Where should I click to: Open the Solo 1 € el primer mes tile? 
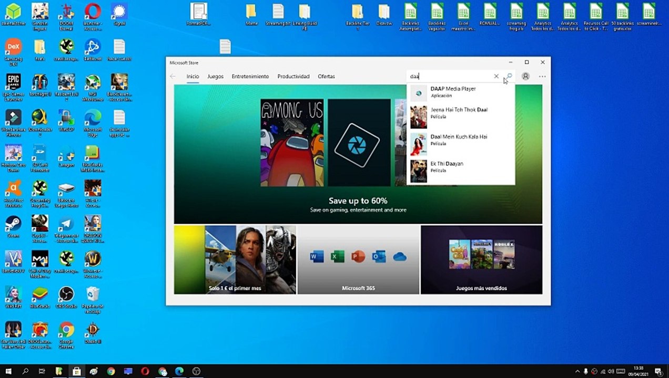click(x=235, y=259)
